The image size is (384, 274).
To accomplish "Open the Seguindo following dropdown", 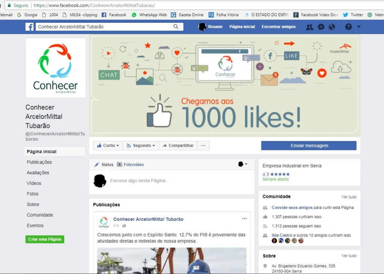I will pyautogui.click(x=141, y=145).
